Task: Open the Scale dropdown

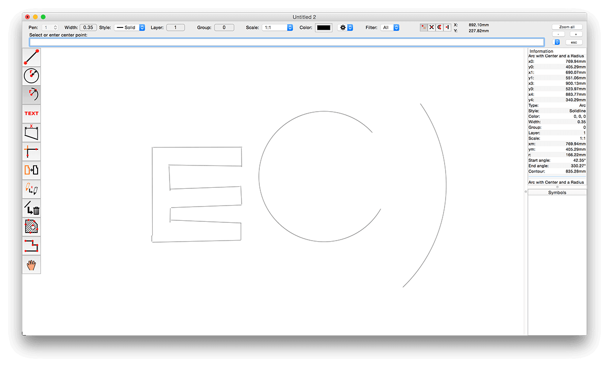Action: pyautogui.click(x=278, y=27)
